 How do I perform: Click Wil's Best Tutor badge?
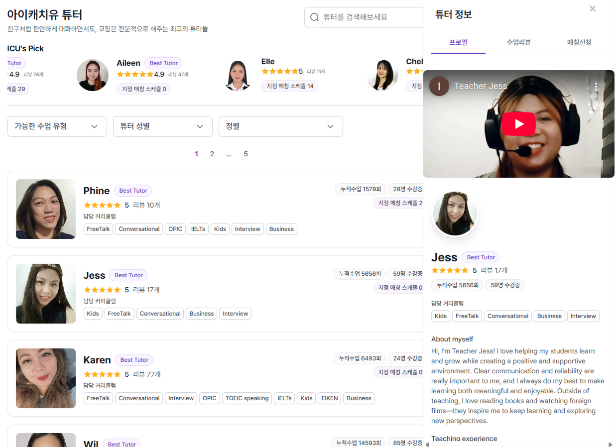(x=122, y=444)
